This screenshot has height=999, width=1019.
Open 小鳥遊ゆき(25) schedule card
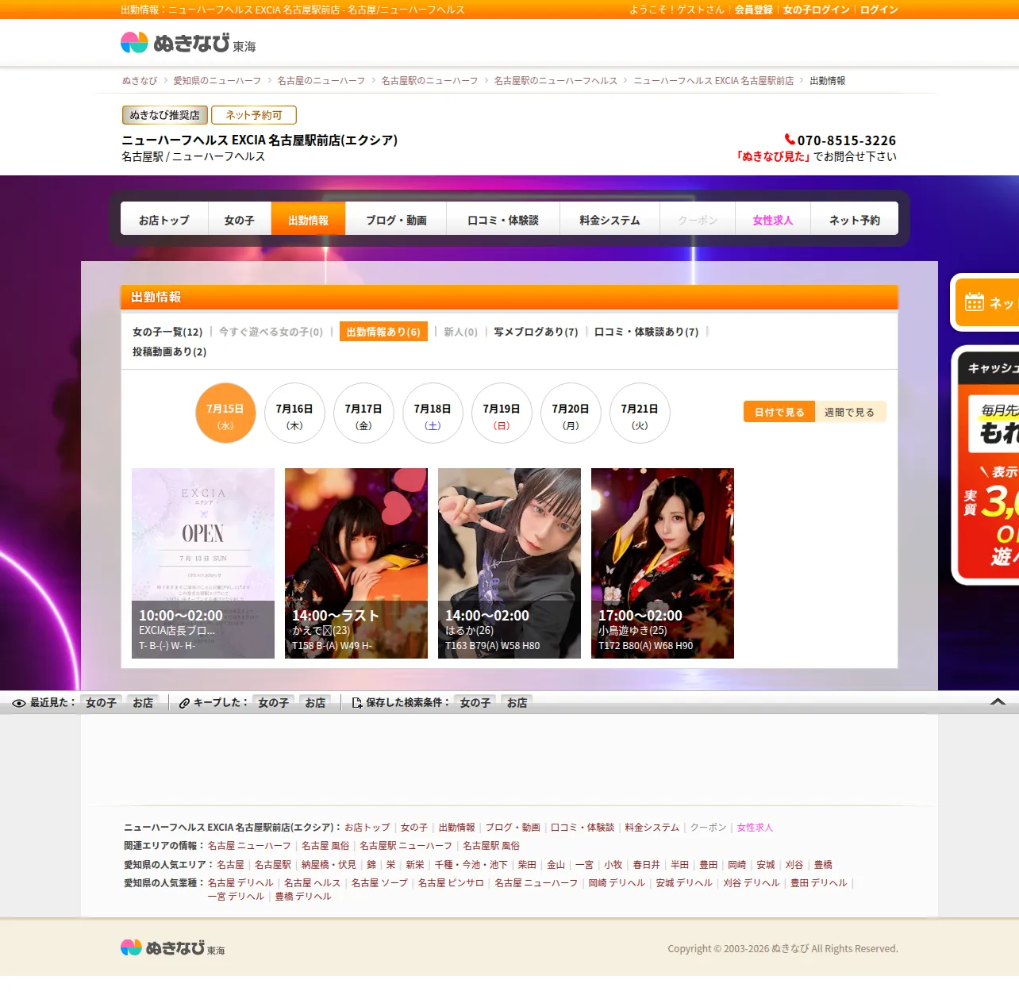click(663, 563)
